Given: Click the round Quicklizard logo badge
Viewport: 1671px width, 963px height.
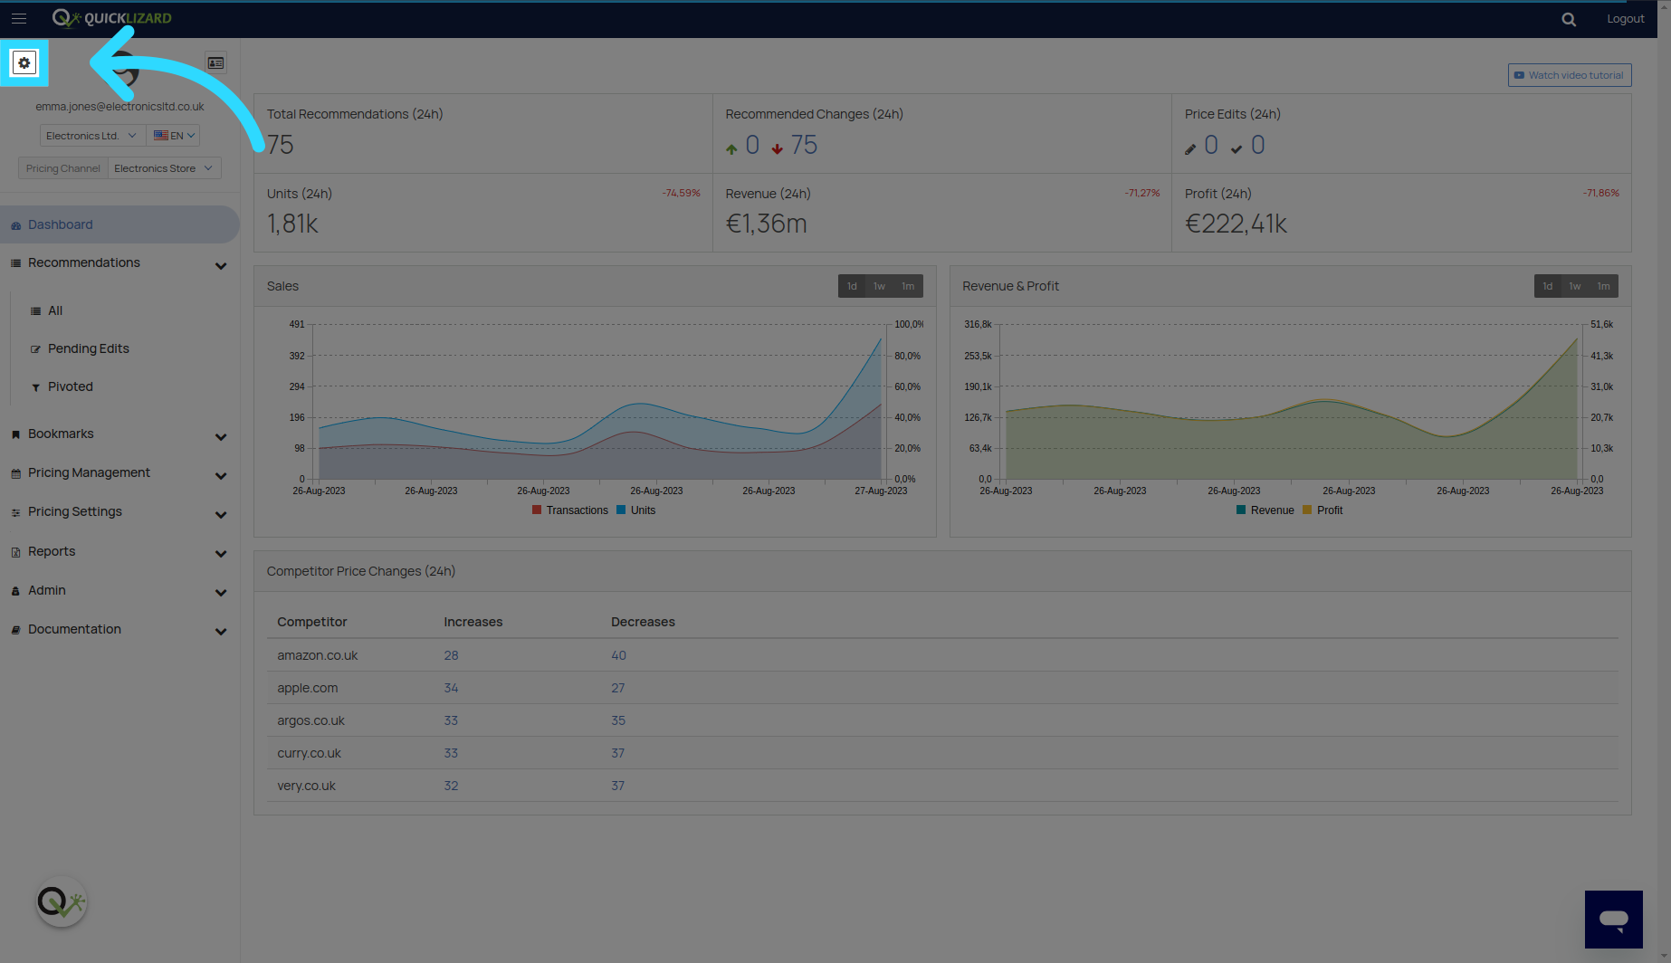Looking at the screenshot, I should point(62,902).
